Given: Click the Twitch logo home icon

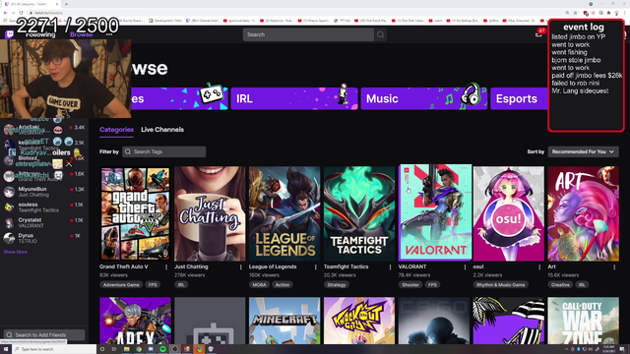Looking at the screenshot, I should 10,34.
